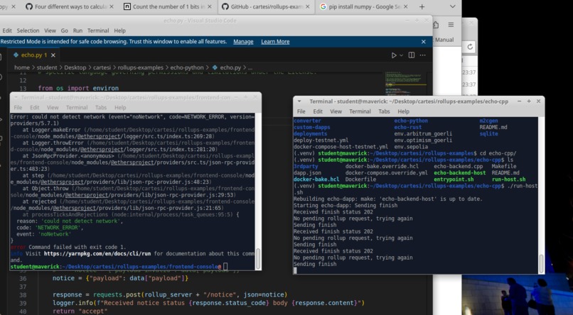Close the 'Four different ways' browser tab

[x=112, y=6]
